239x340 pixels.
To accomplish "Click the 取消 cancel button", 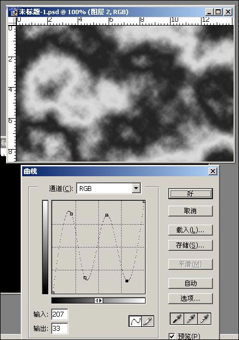I will [190, 211].
